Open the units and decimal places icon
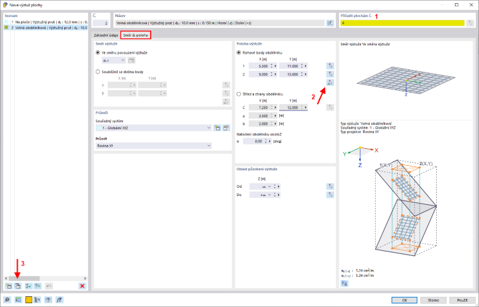The width and height of the screenshot is (479, 307). (x=18, y=300)
